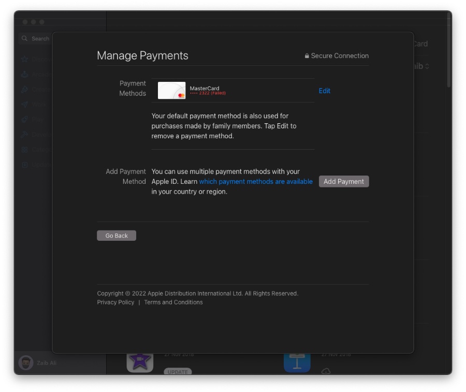Click the Keynote app icon in App Store window
This screenshot has height=392, width=466.
tap(297, 362)
